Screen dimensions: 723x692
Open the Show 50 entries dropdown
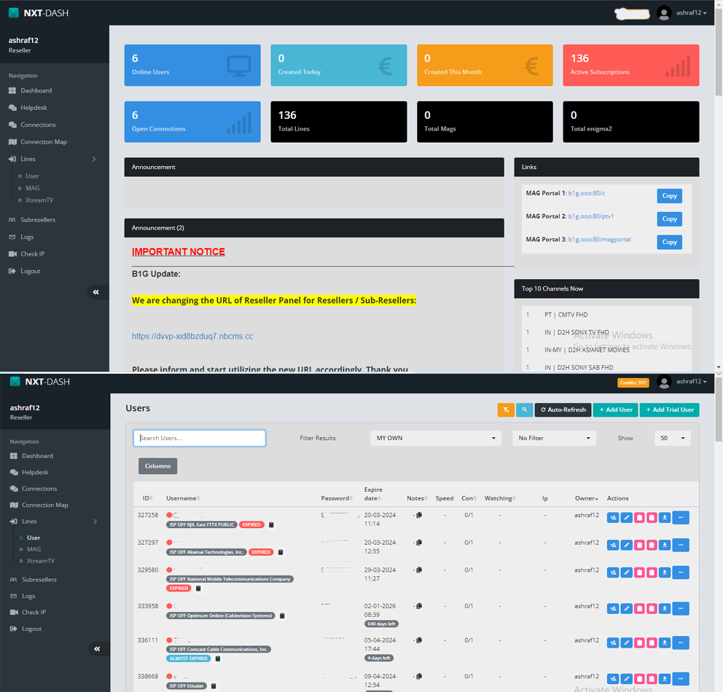672,438
